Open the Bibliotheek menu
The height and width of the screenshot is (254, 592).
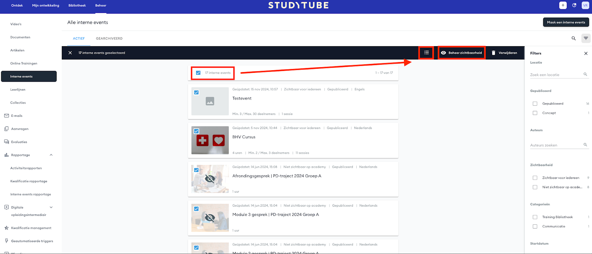[77, 6]
